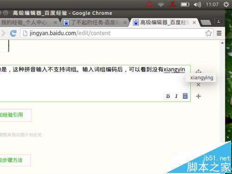Go forward with the navigation arrow
232x174 pixels.
pos(3,33)
